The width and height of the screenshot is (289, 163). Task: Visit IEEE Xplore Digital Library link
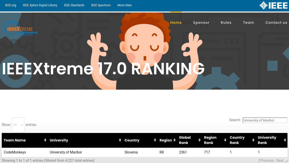pyautogui.click(x=40, y=5)
